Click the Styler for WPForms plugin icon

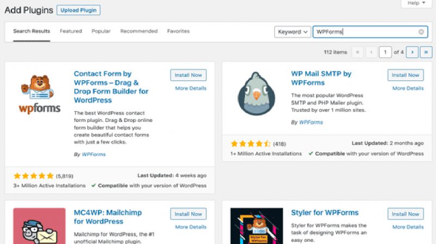pos(257,226)
